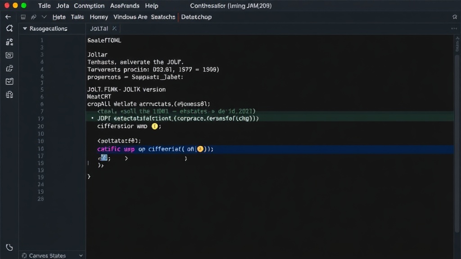
Task: Open the AoeFrands menu
Action: point(125,5)
